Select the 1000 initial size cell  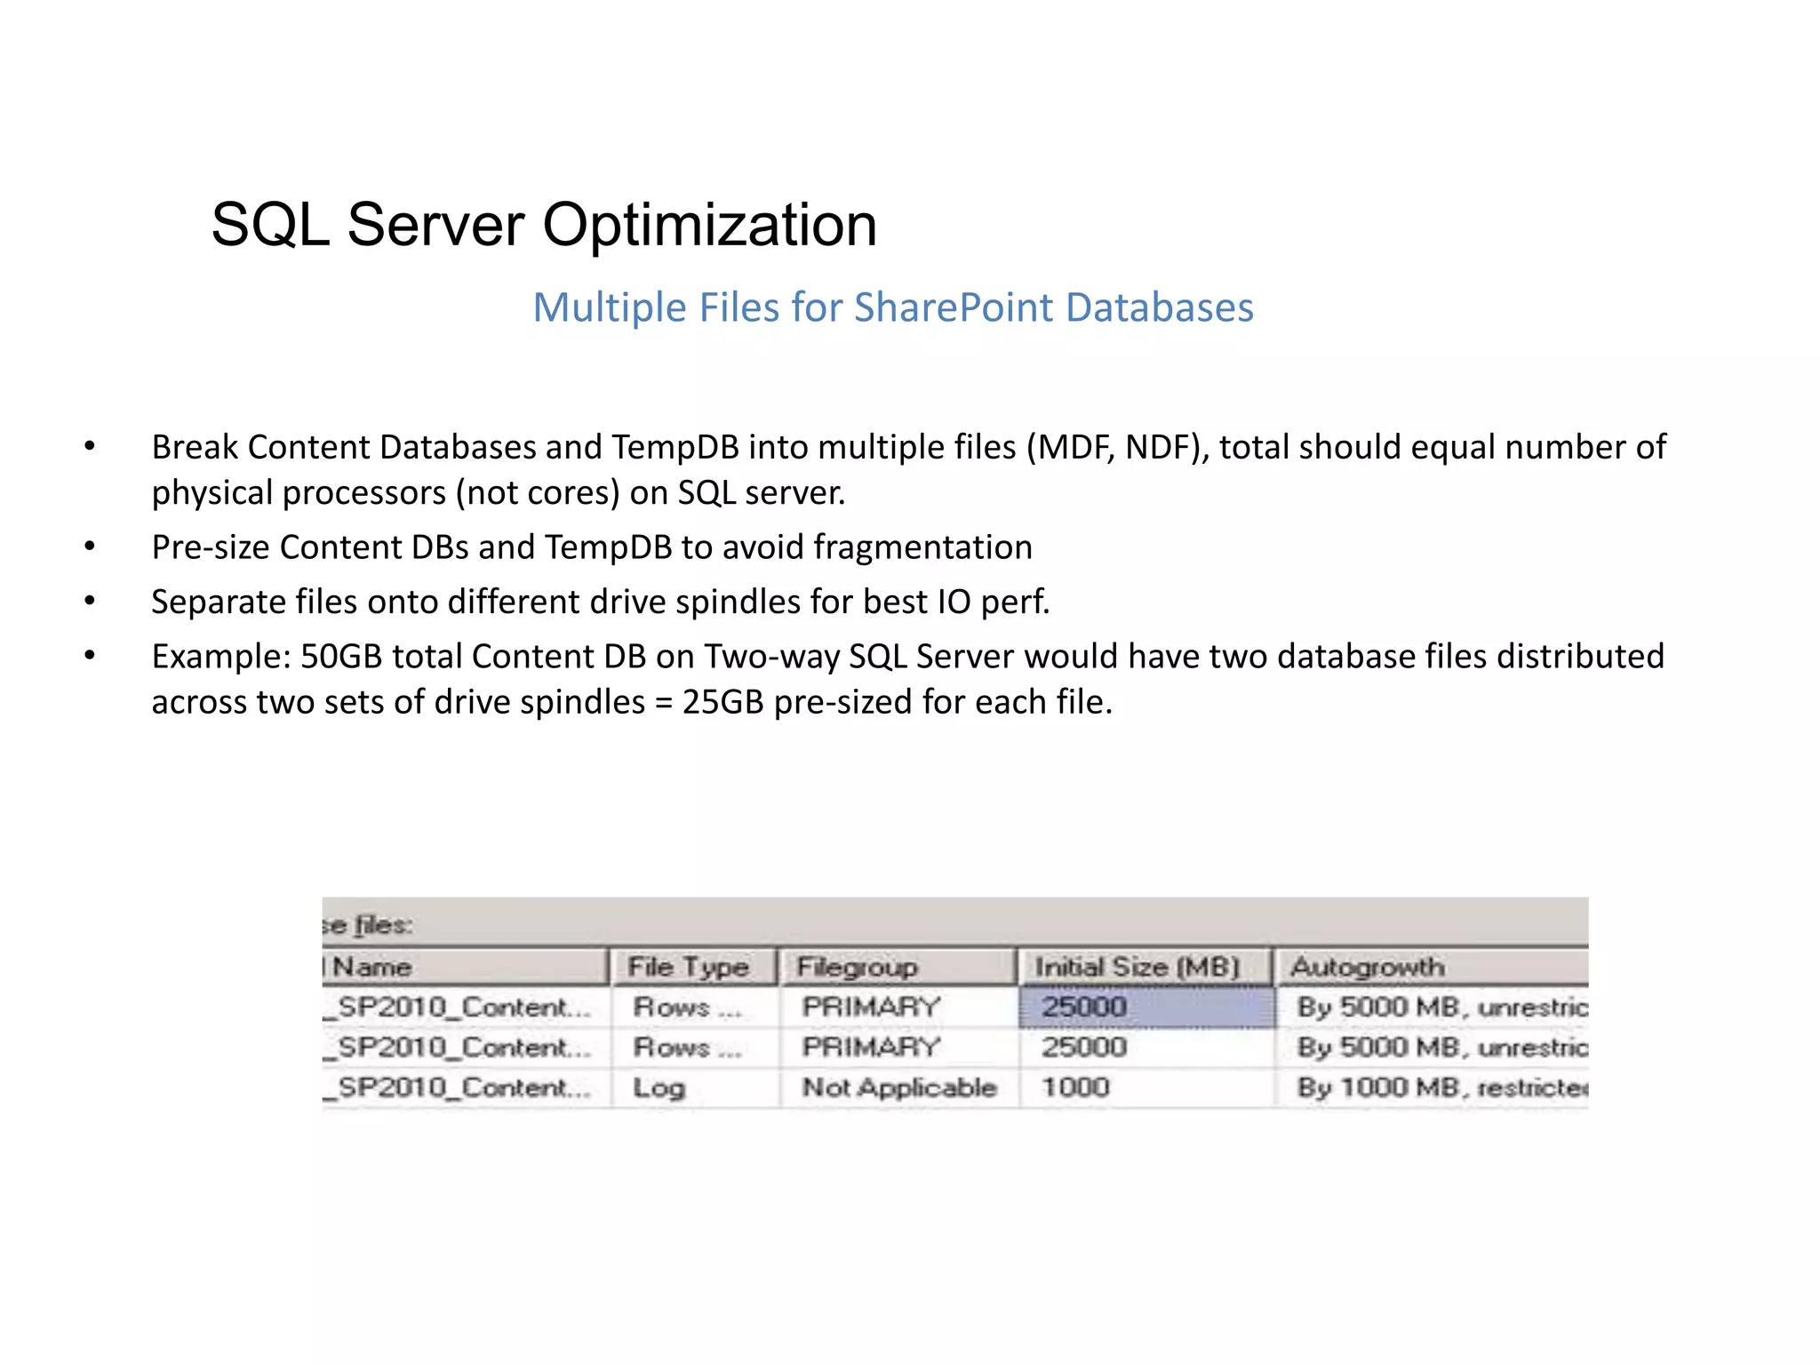click(x=1146, y=1088)
